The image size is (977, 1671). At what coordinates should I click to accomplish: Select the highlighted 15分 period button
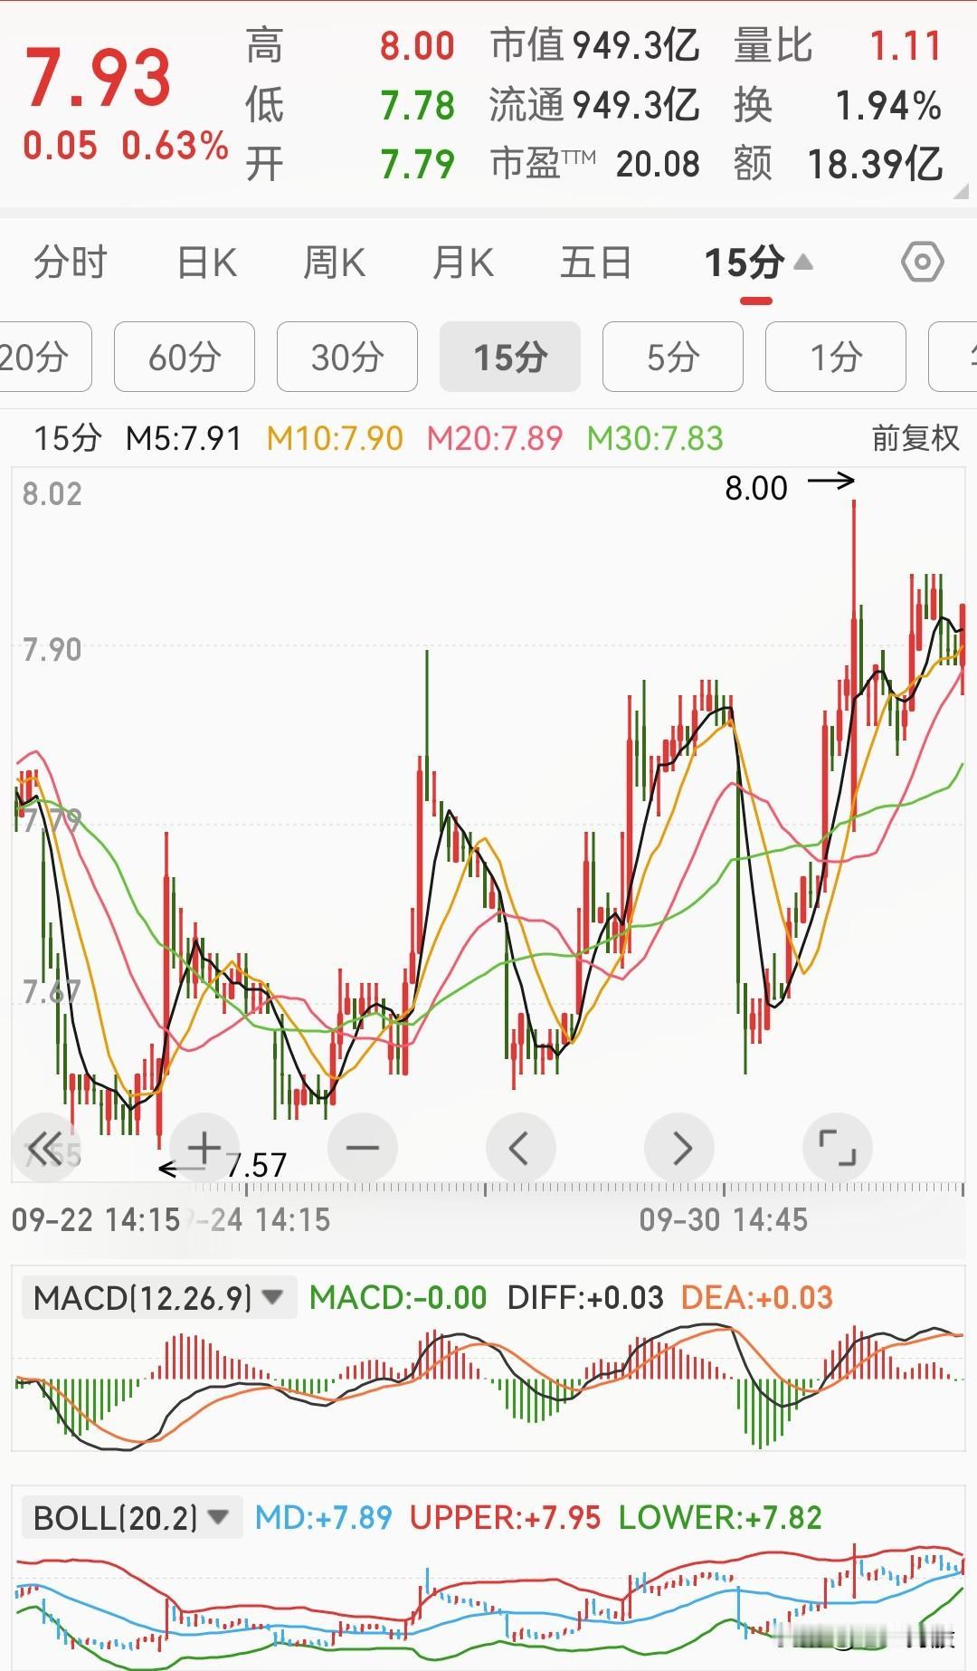pyautogui.click(x=510, y=357)
